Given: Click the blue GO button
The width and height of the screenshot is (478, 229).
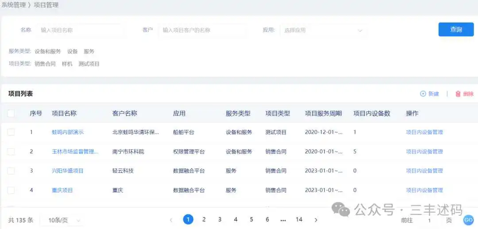Looking at the screenshot, I should (x=468, y=220).
